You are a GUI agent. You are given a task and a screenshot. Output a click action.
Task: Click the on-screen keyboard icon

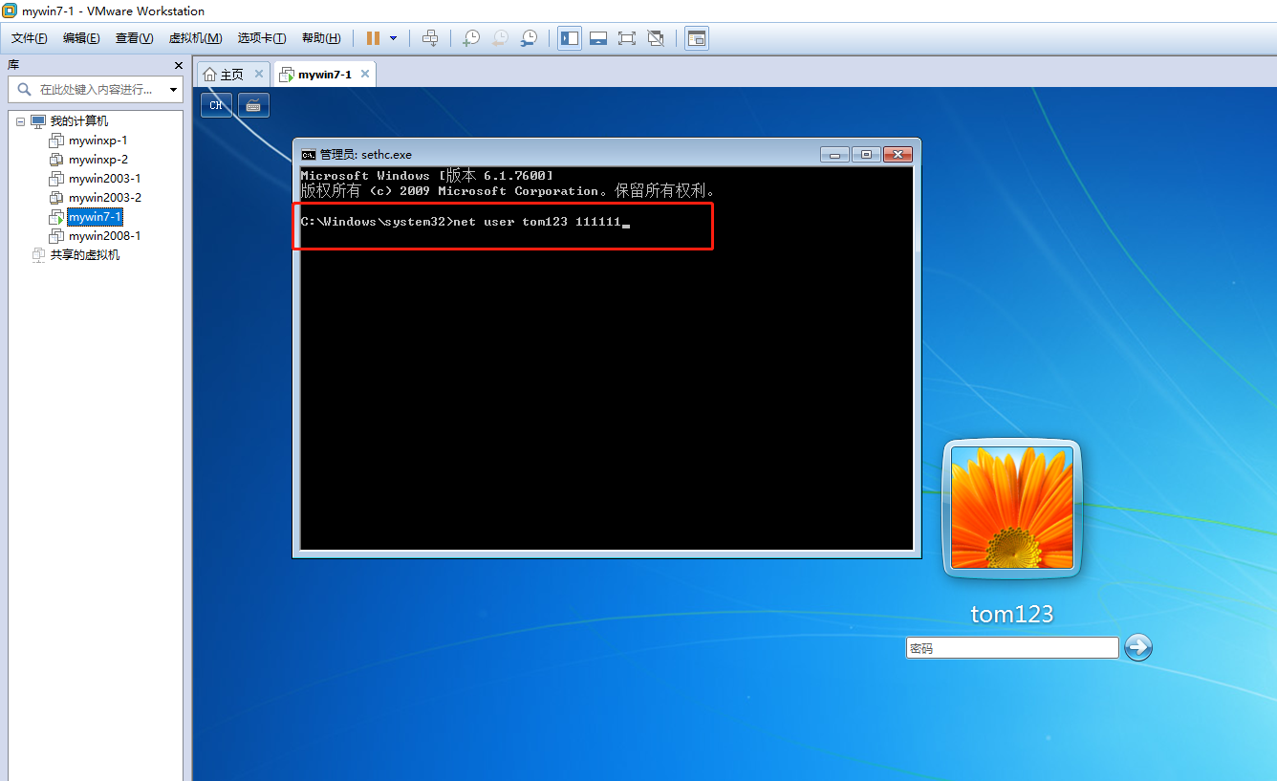coord(253,105)
